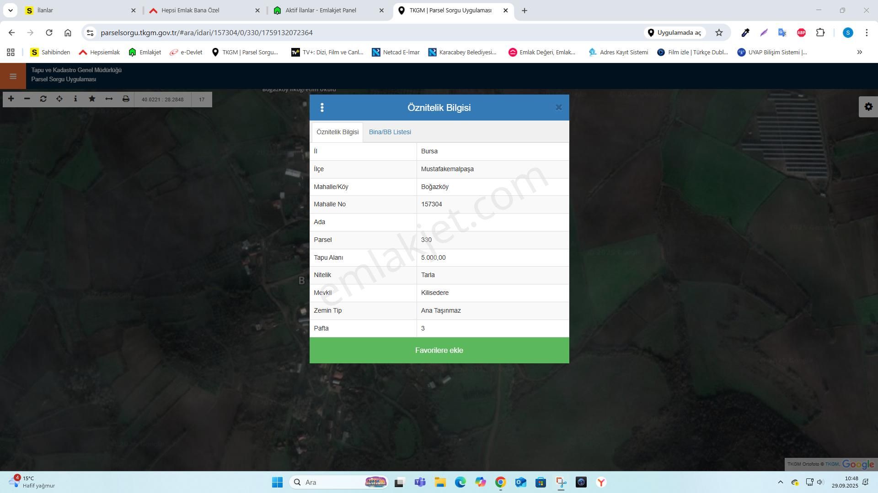Click the zoom out minus map tool
The width and height of the screenshot is (878, 493).
[x=27, y=99]
